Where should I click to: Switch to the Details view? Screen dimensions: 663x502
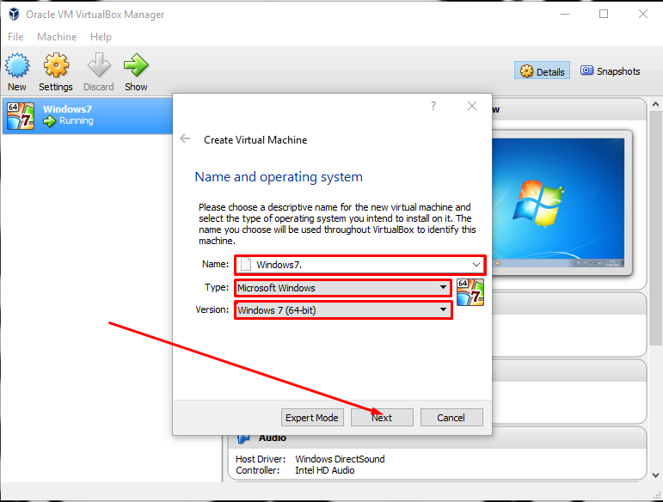click(x=542, y=70)
